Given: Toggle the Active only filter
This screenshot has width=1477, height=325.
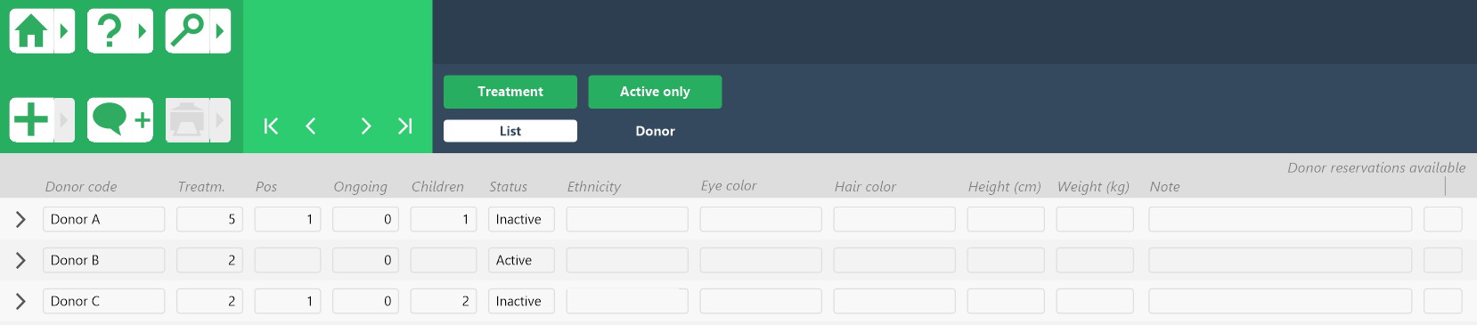Looking at the screenshot, I should pos(655,92).
